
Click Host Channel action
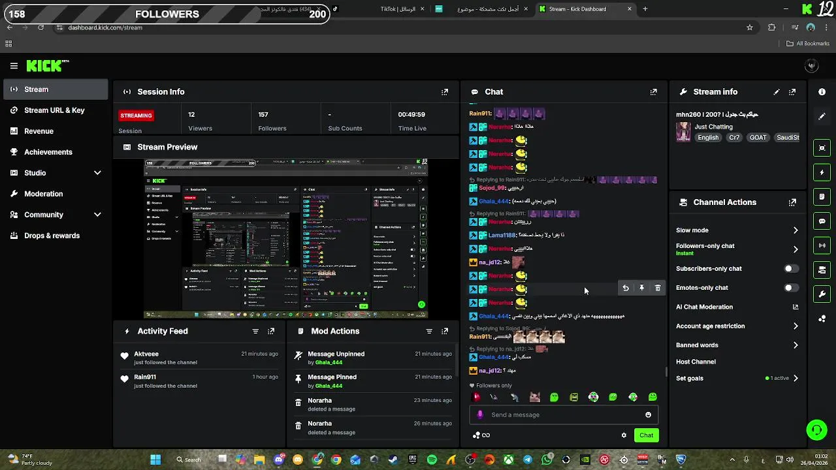(x=696, y=362)
